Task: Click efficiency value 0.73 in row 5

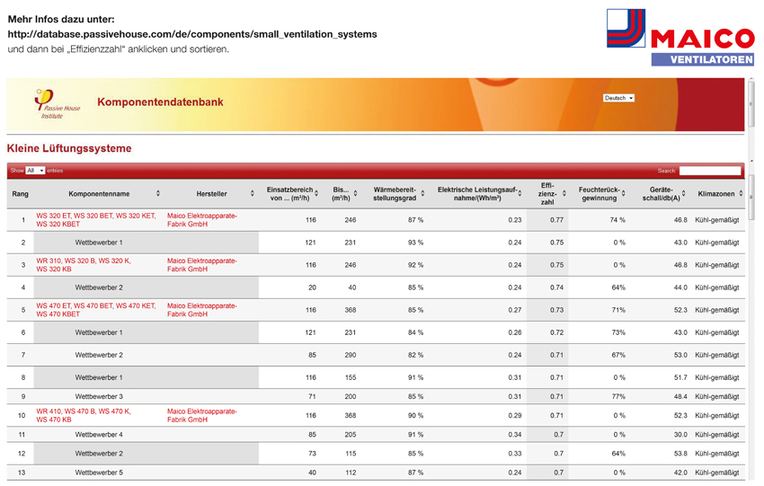Action: [x=556, y=310]
